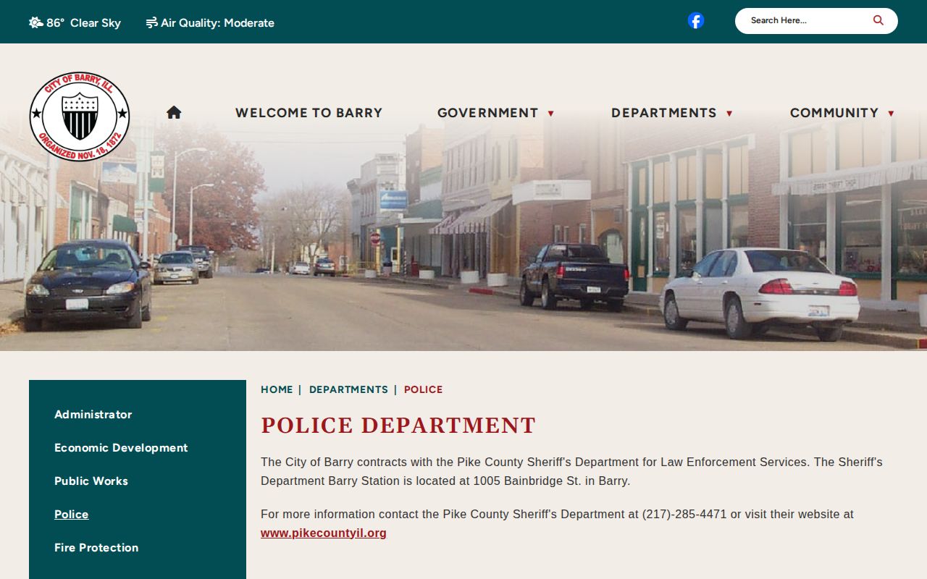The image size is (927, 579).
Task: Open the Facebook page icon
Action: click(696, 21)
